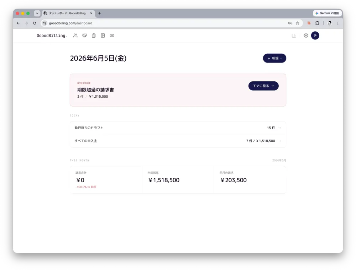Open the clipboard icon in navbar
This screenshot has width=356, height=270.
pos(94,36)
